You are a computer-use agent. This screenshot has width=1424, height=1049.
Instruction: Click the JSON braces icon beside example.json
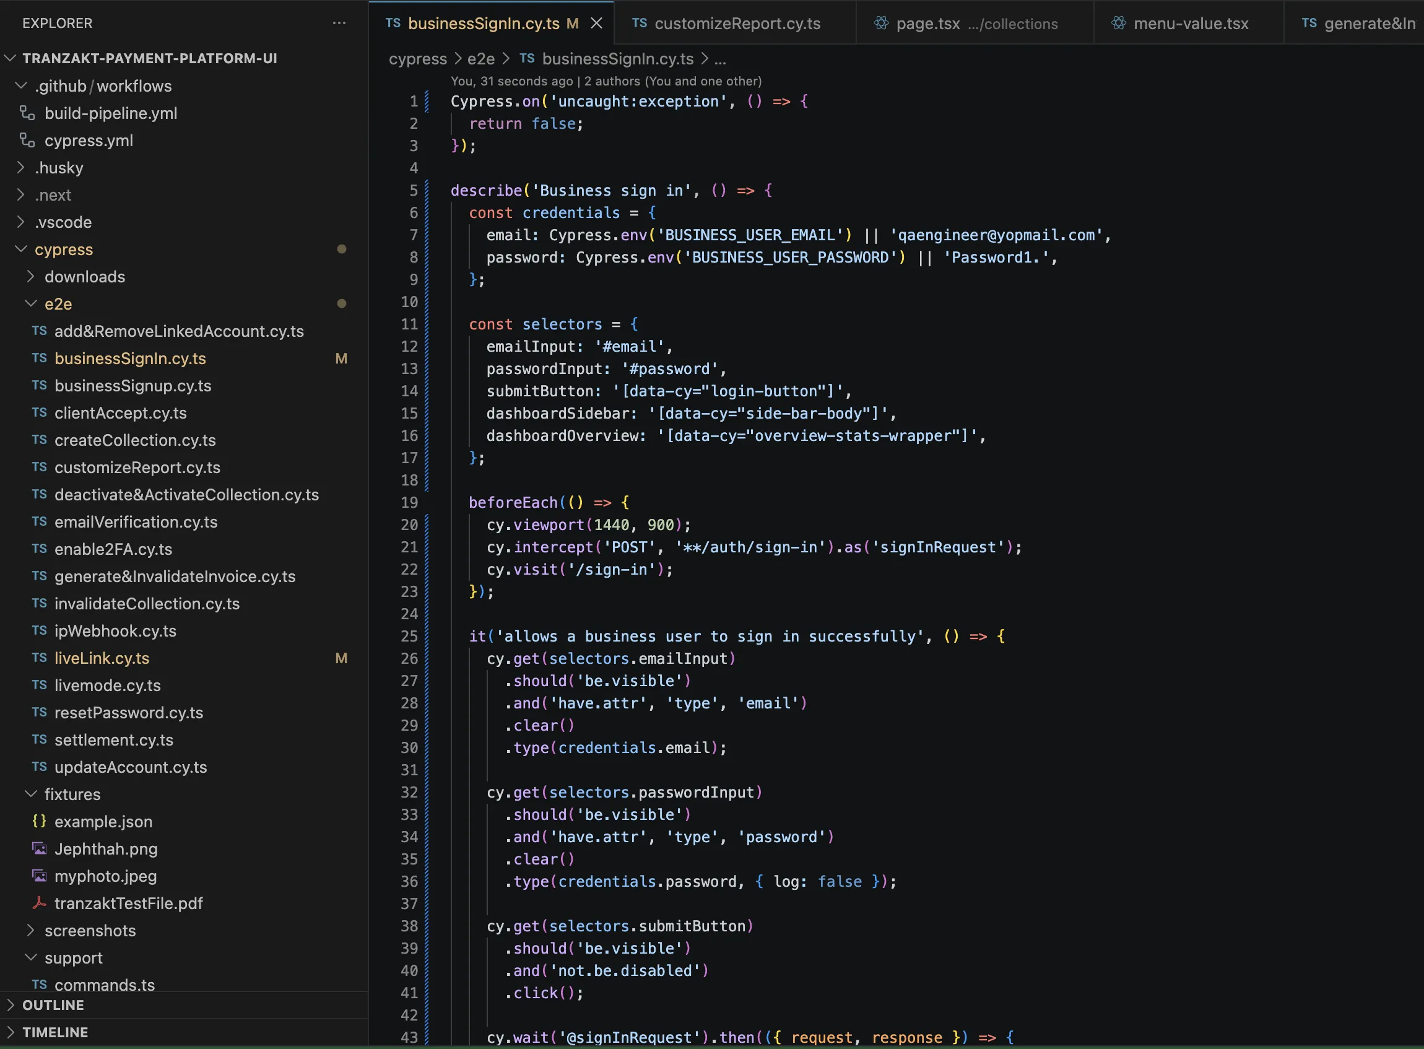[x=40, y=821]
